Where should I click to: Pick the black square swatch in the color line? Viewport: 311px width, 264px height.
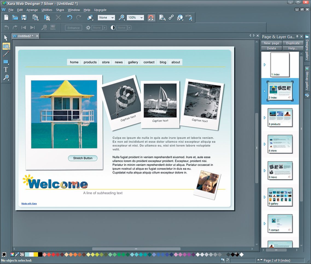[x=40, y=254]
